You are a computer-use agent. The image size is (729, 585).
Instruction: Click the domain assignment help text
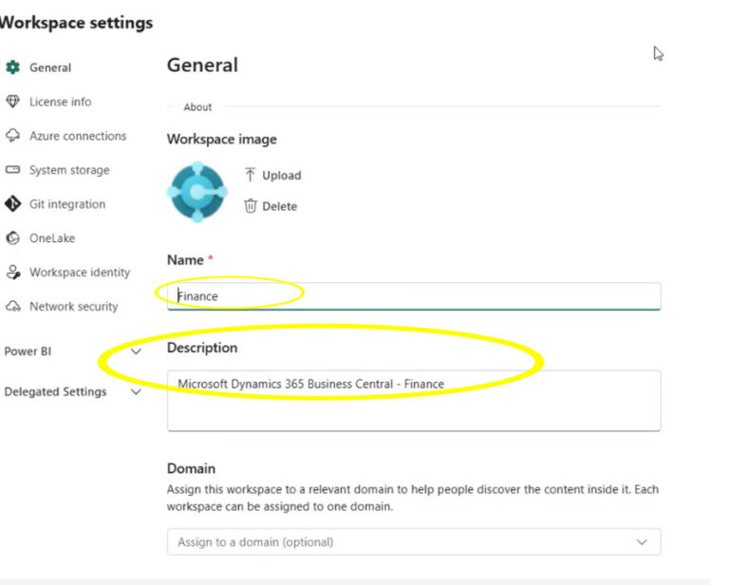[413, 498]
